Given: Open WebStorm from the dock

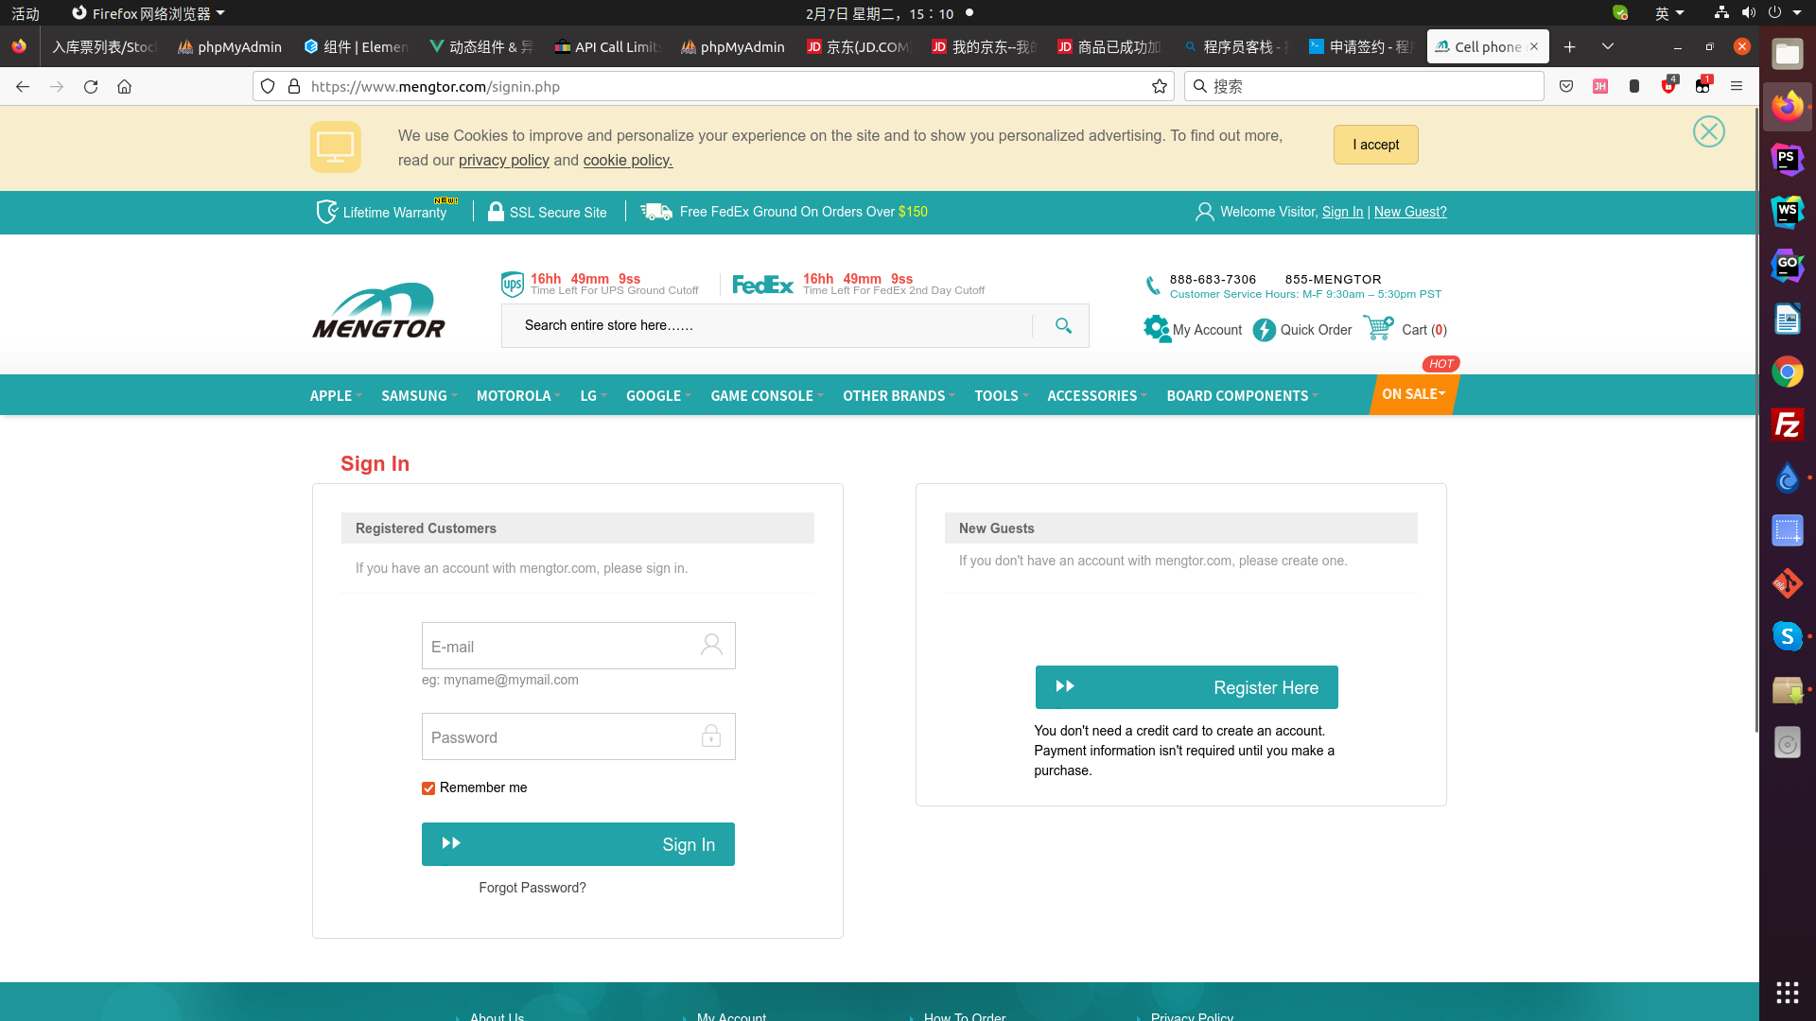Looking at the screenshot, I should coord(1787,213).
